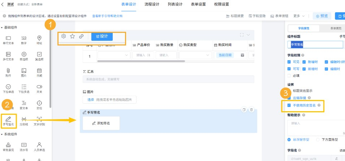Switch to the 表单属性 tab
Screen dimensions: 345x161
point(330,29)
